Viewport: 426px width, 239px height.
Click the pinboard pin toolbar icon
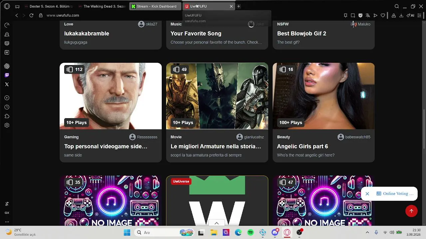click(x=345, y=15)
